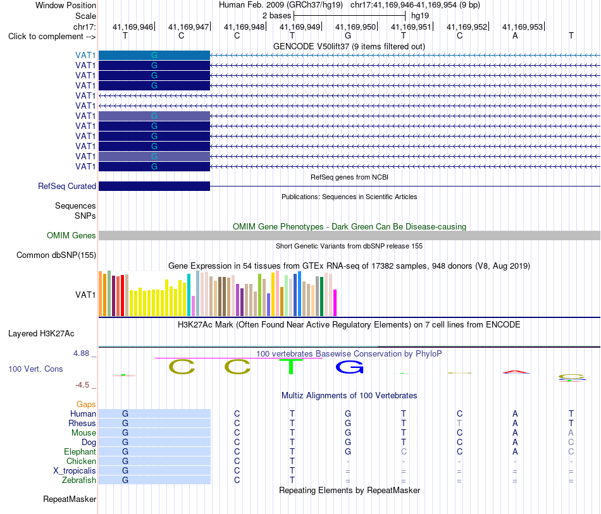
Task: Click the gray OMIM Genes bar
Action: click(349, 236)
